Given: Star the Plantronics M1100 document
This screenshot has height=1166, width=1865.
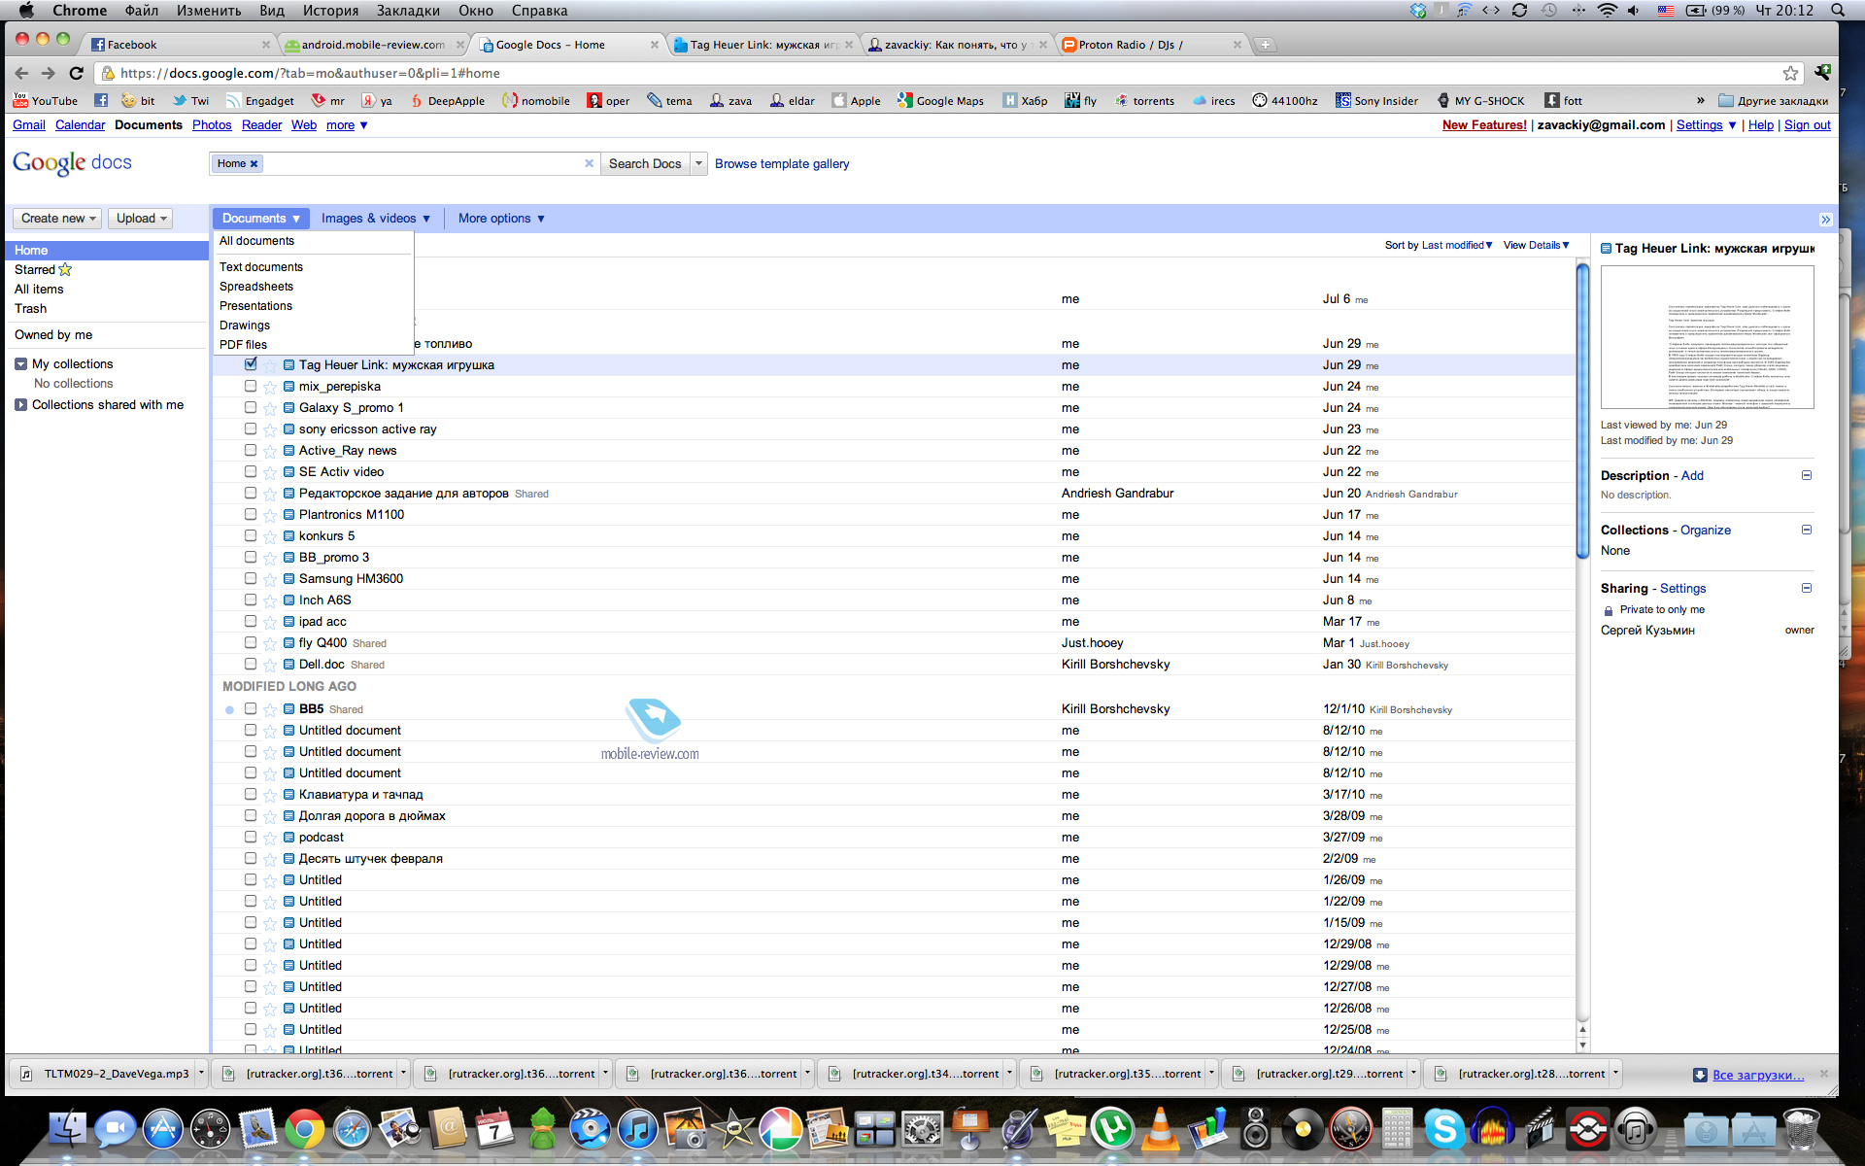Looking at the screenshot, I should (270, 515).
